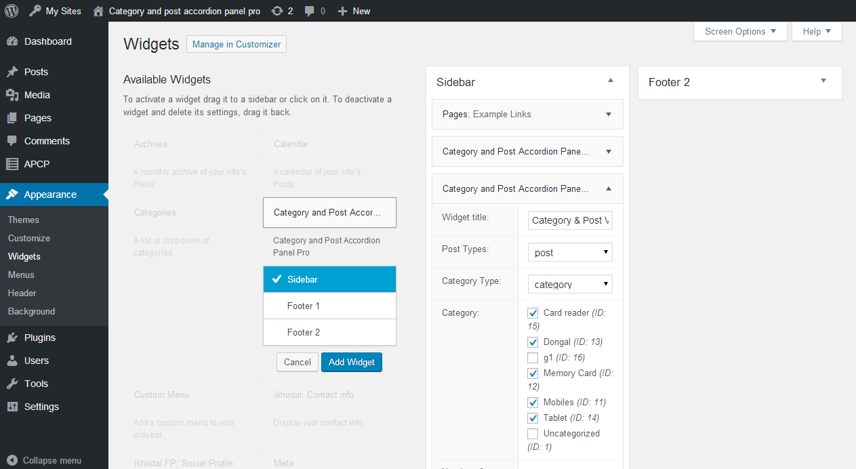Image resolution: width=856 pixels, height=469 pixels.
Task: Select Footer 2 in sidebar chooser
Action: [329, 332]
